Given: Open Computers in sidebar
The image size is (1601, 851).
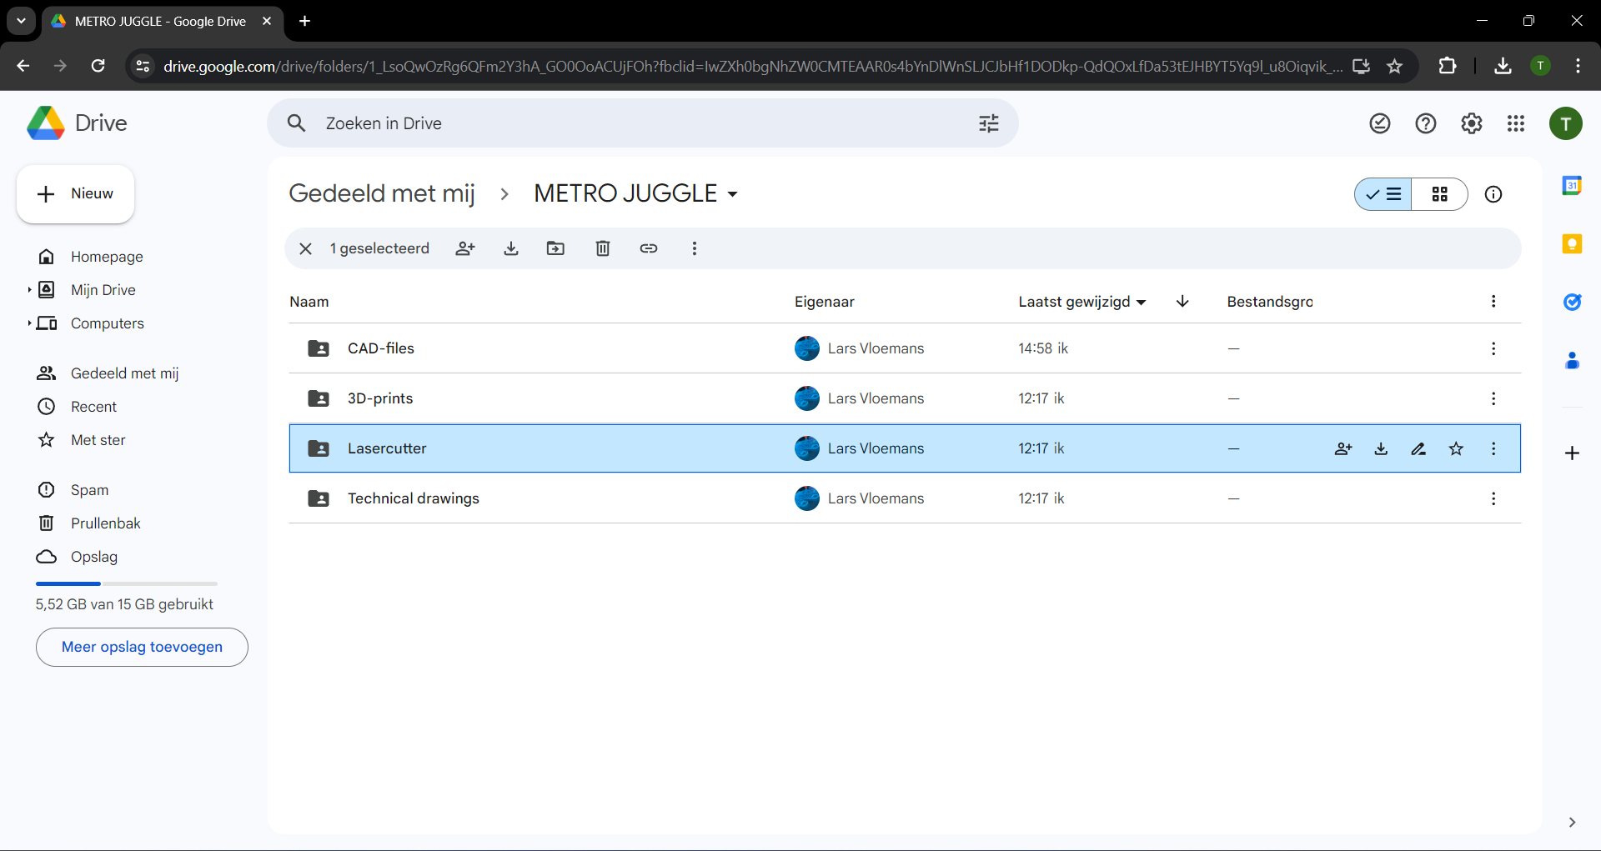Looking at the screenshot, I should tap(108, 323).
